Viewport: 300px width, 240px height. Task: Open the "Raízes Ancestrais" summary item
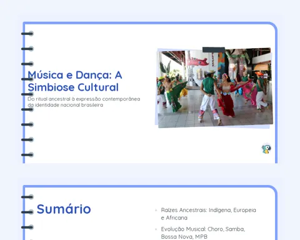[209, 214]
